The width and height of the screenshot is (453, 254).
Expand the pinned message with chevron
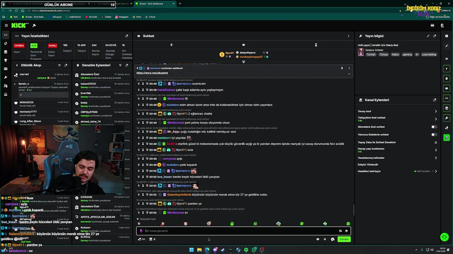(x=349, y=74)
